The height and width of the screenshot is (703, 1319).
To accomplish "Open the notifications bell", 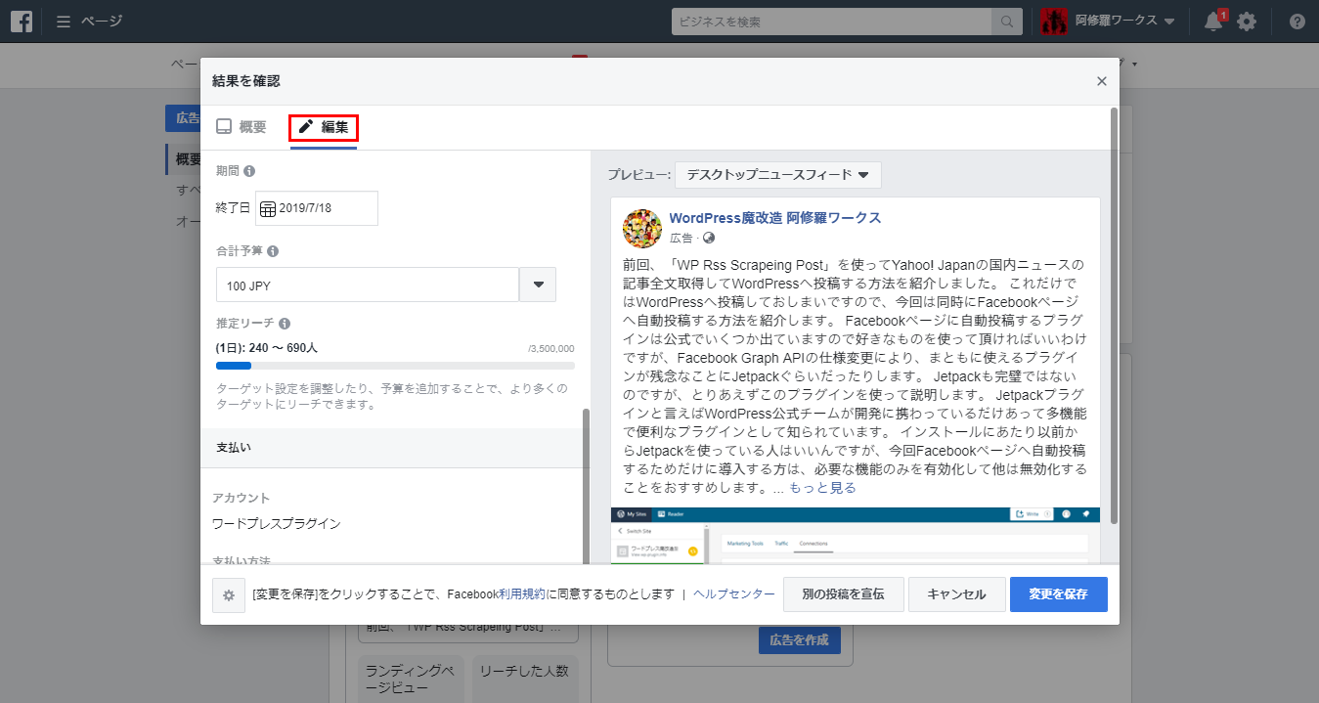I will (1213, 22).
